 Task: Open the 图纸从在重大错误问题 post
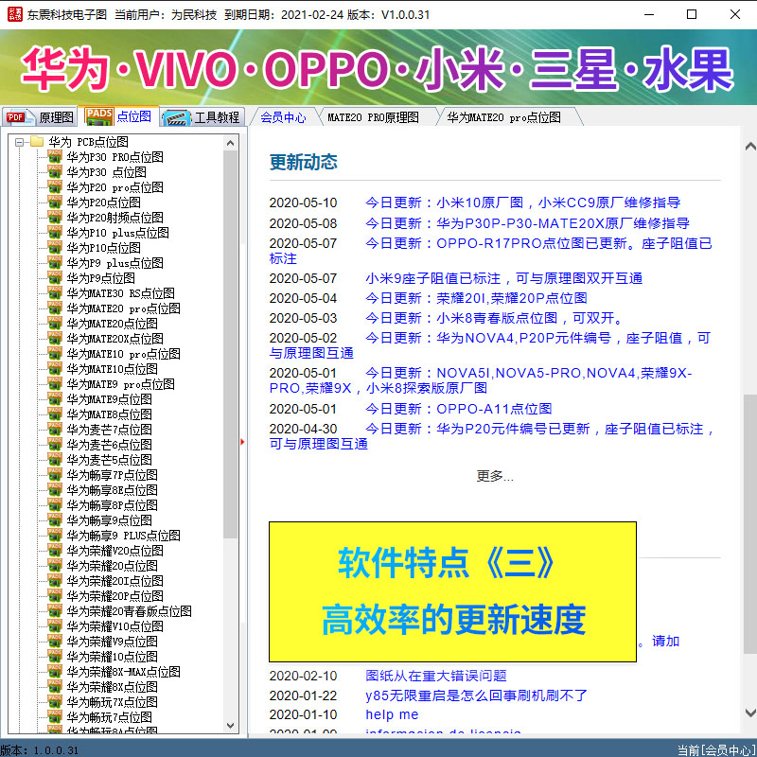436,676
